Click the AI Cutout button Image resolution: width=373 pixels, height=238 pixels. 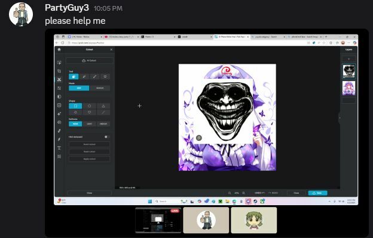pyautogui.click(x=90, y=60)
